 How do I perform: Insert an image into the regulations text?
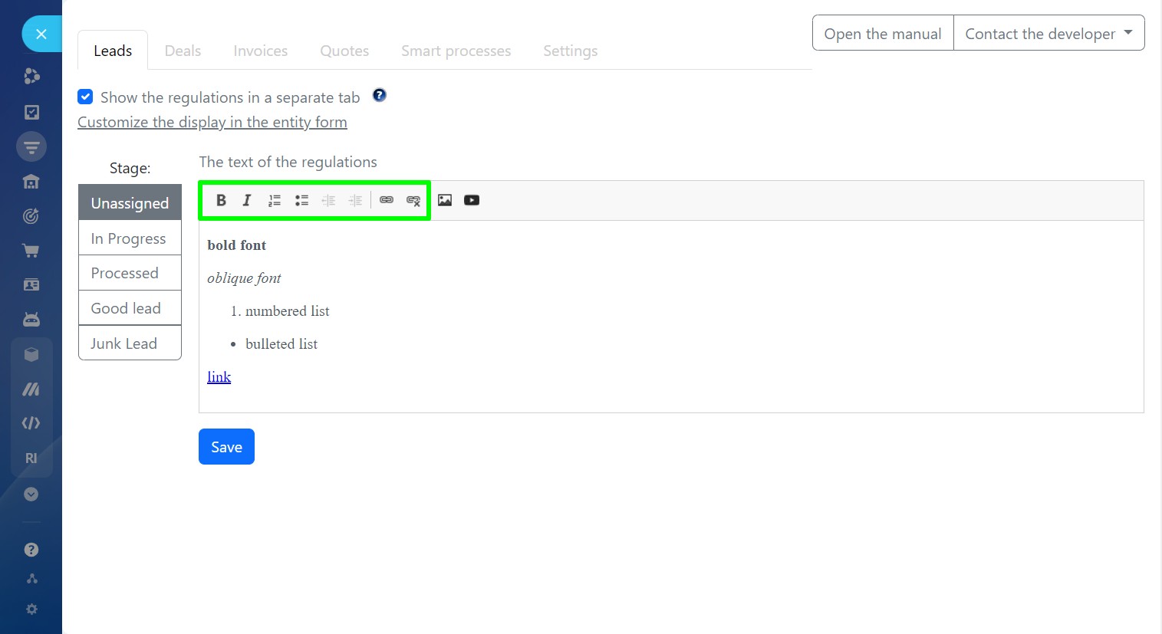coord(445,200)
